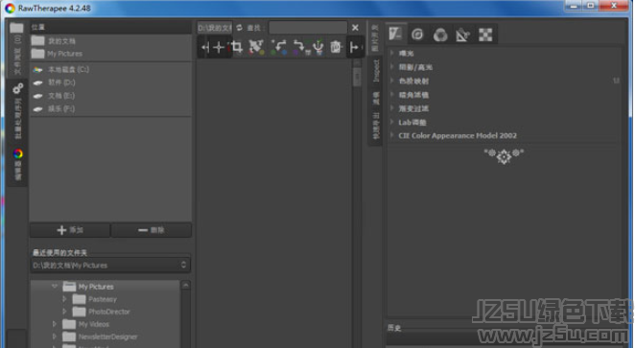
Task: Click the thumbnail browser scrollbar handle
Action: [x=357, y=76]
